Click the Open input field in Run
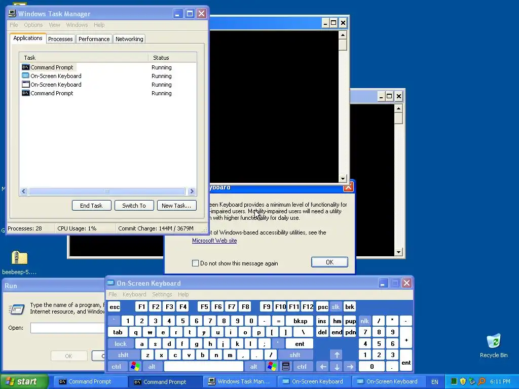This screenshot has width=519, height=389. (67, 328)
